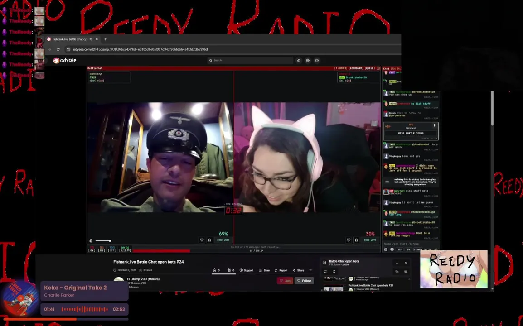Screen dimensions: 523x326
Task: Select FISHTOY mode below chat input
Action: pos(418,249)
